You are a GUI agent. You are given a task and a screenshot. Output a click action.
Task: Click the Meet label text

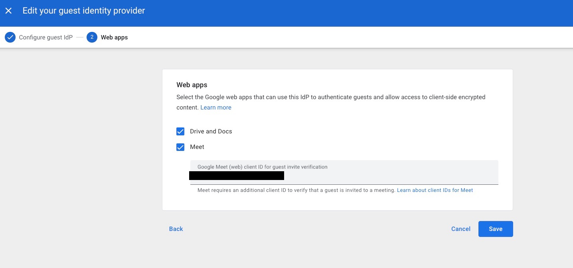(197, 147)
